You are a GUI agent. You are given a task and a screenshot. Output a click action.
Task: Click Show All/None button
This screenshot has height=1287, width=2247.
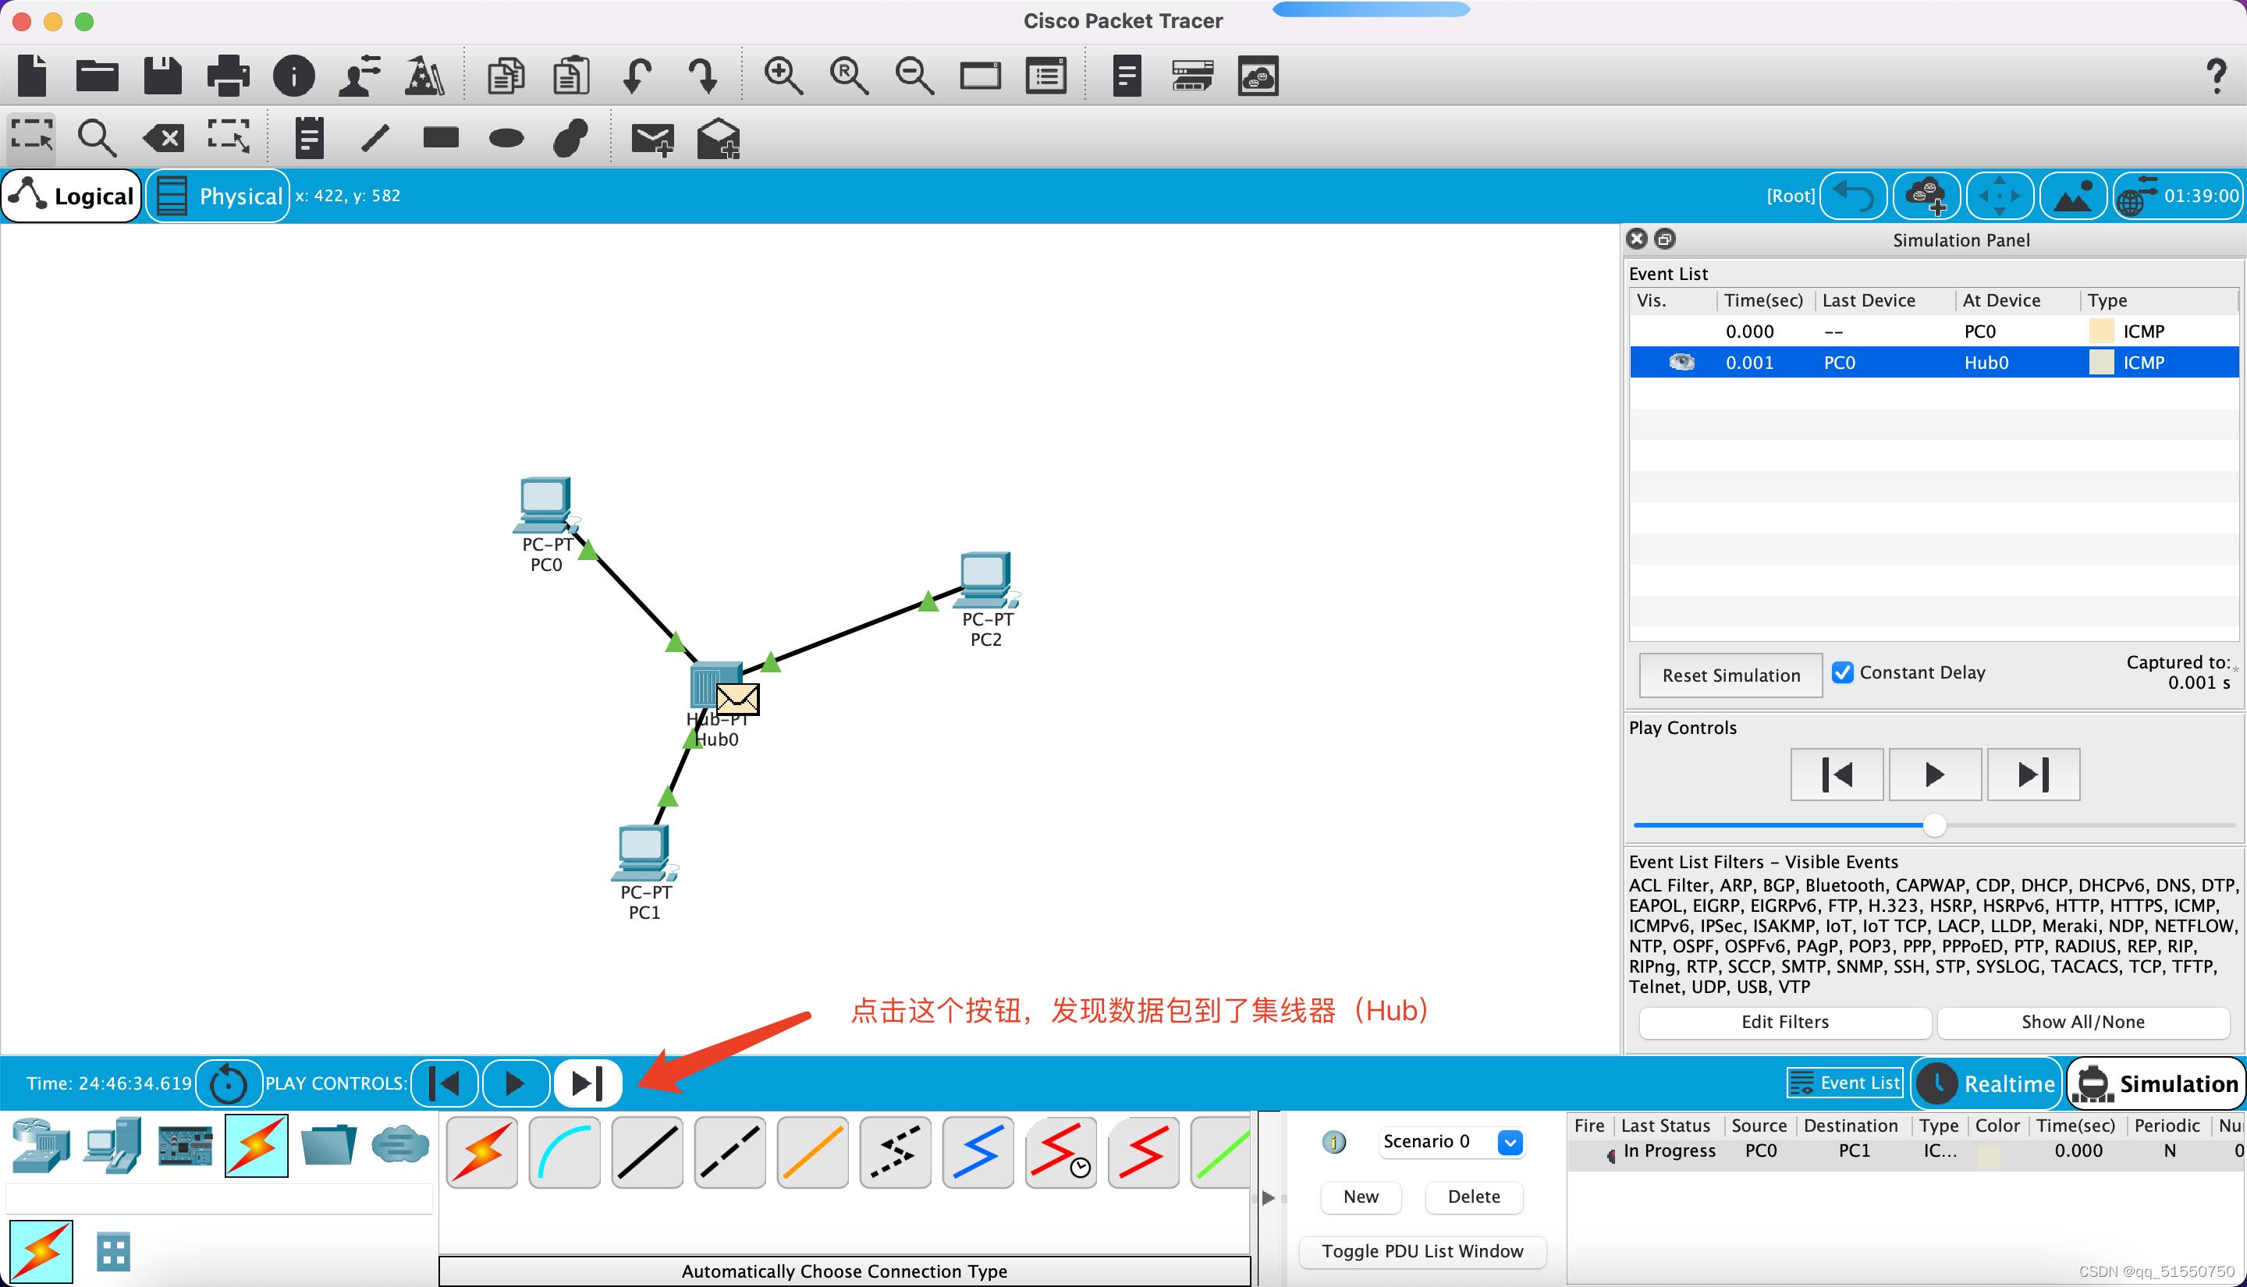coord(2082,1022)
